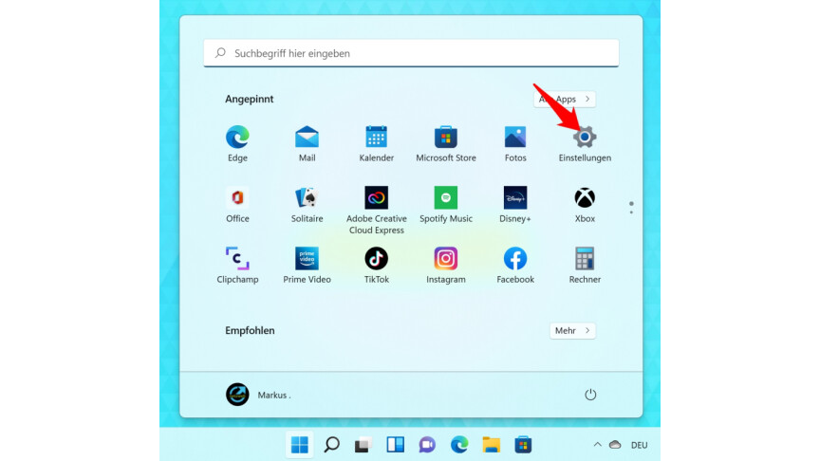Viewport: 820px width, 461px height.
Task: Open the Disney+ app
Action: (515, 204)
